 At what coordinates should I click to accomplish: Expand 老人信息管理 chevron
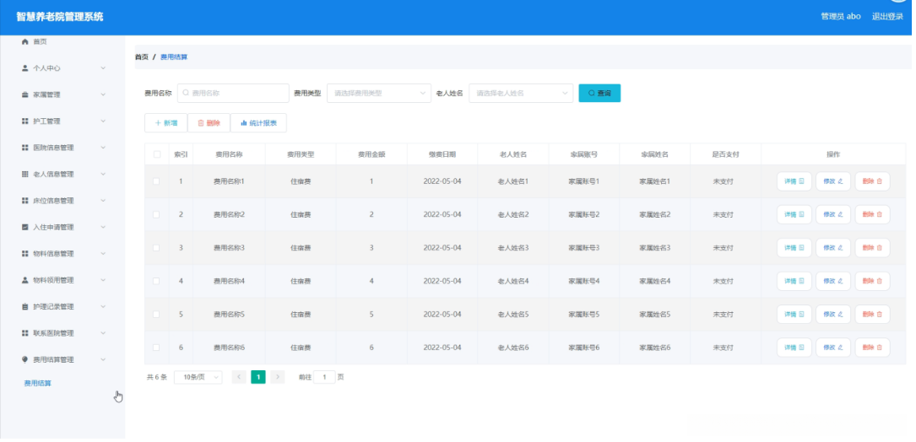[103, 174]
